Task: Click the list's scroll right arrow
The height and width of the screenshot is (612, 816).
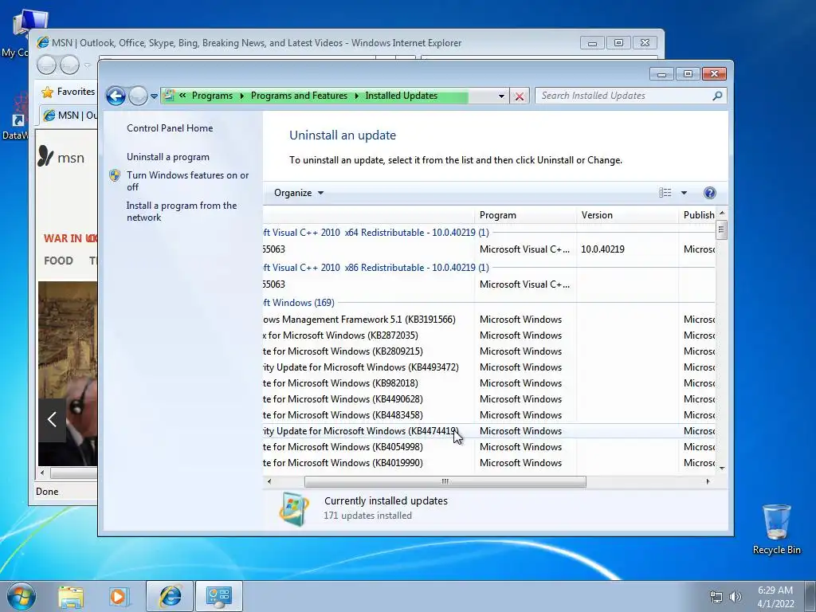Action: [708, 481]
